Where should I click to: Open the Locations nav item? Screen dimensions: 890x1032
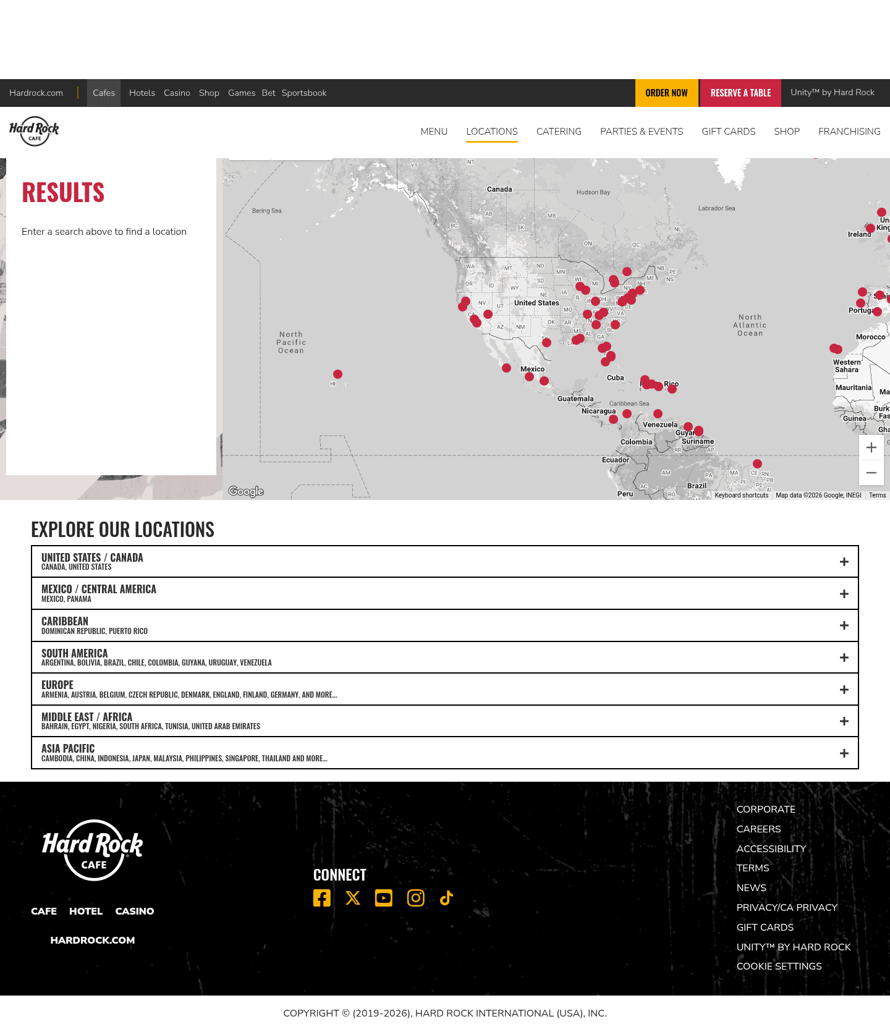492,132
